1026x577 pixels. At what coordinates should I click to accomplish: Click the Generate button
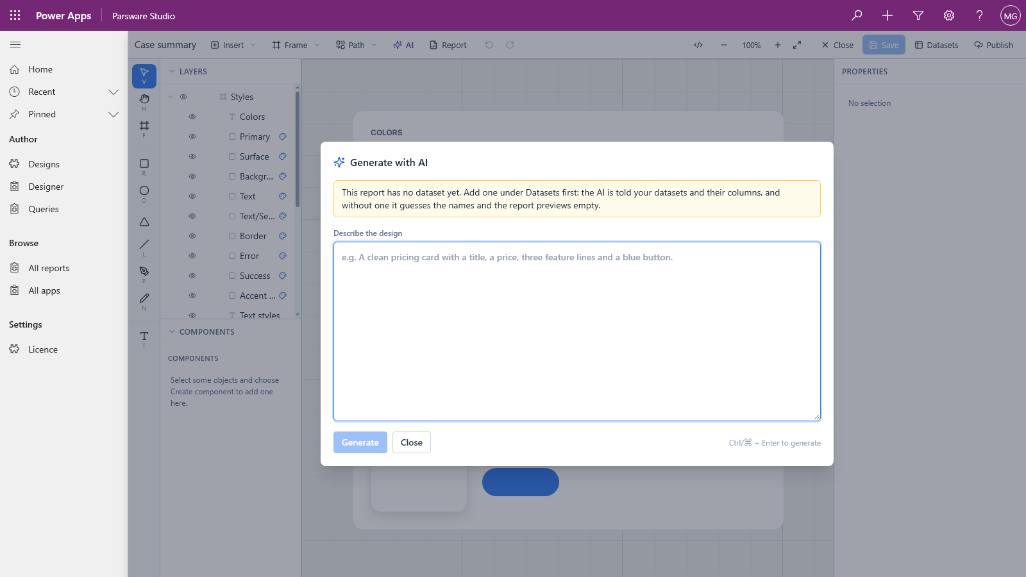pos(360,442)
